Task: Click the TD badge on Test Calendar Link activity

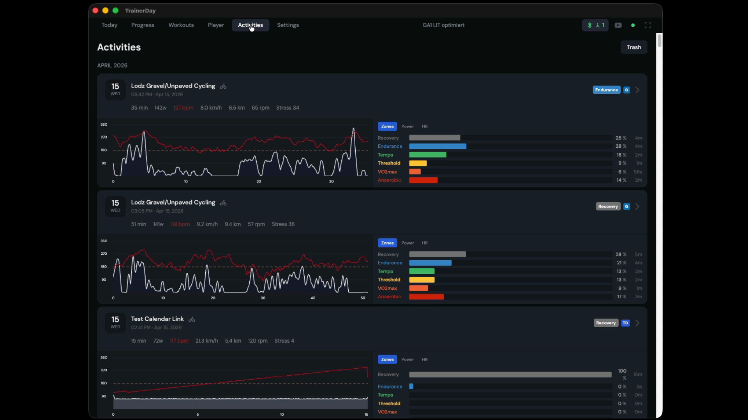Action: (625, 323)
